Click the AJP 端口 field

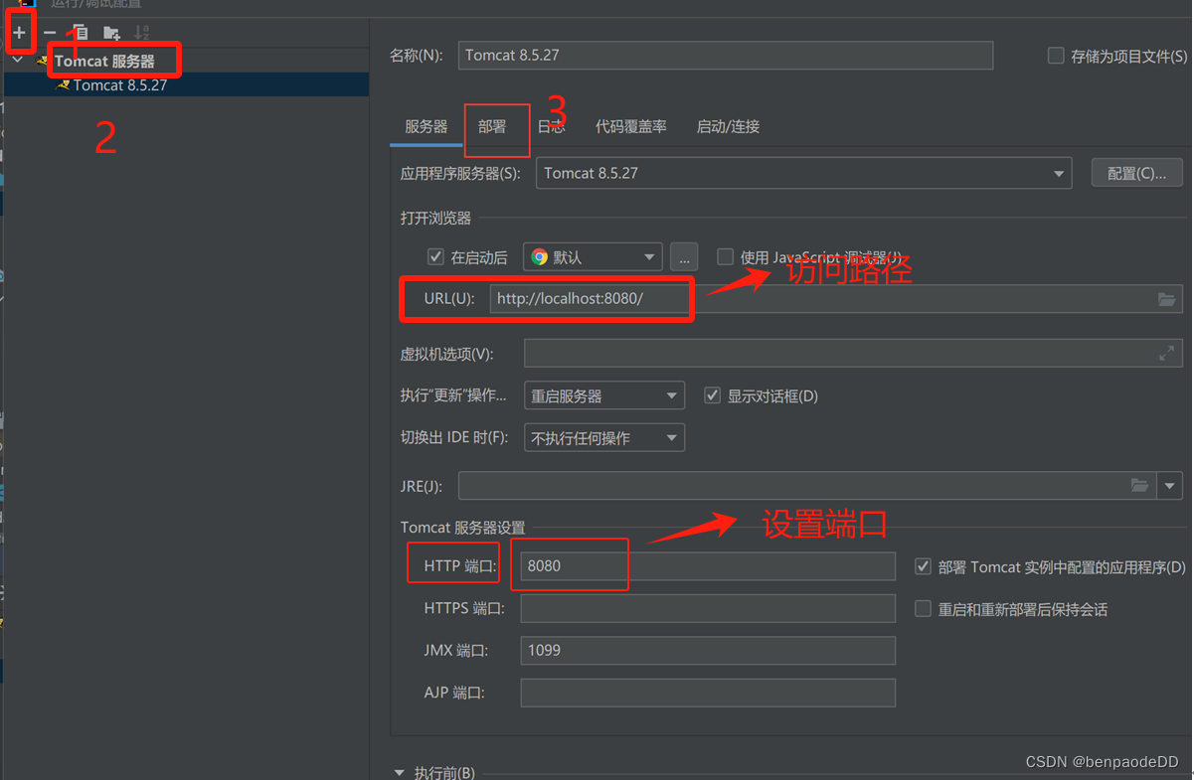708,693
